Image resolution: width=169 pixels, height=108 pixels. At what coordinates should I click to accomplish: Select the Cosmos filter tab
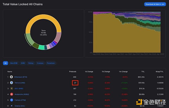(x=40, y=63)
